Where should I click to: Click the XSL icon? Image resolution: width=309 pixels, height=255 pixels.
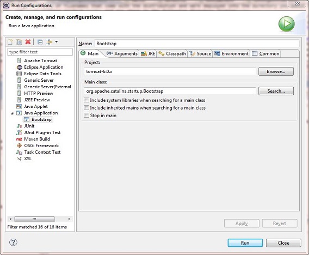click(x=19, y=159)
